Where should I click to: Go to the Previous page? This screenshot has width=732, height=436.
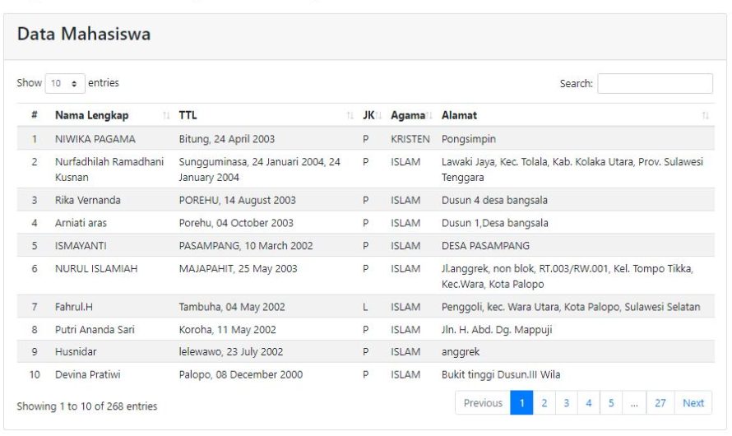coord(483,403)
